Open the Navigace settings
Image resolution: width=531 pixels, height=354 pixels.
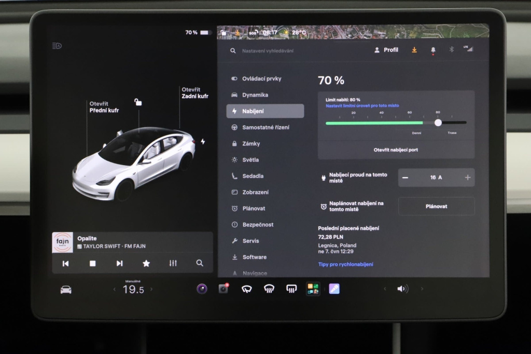[x=255, y=273]
